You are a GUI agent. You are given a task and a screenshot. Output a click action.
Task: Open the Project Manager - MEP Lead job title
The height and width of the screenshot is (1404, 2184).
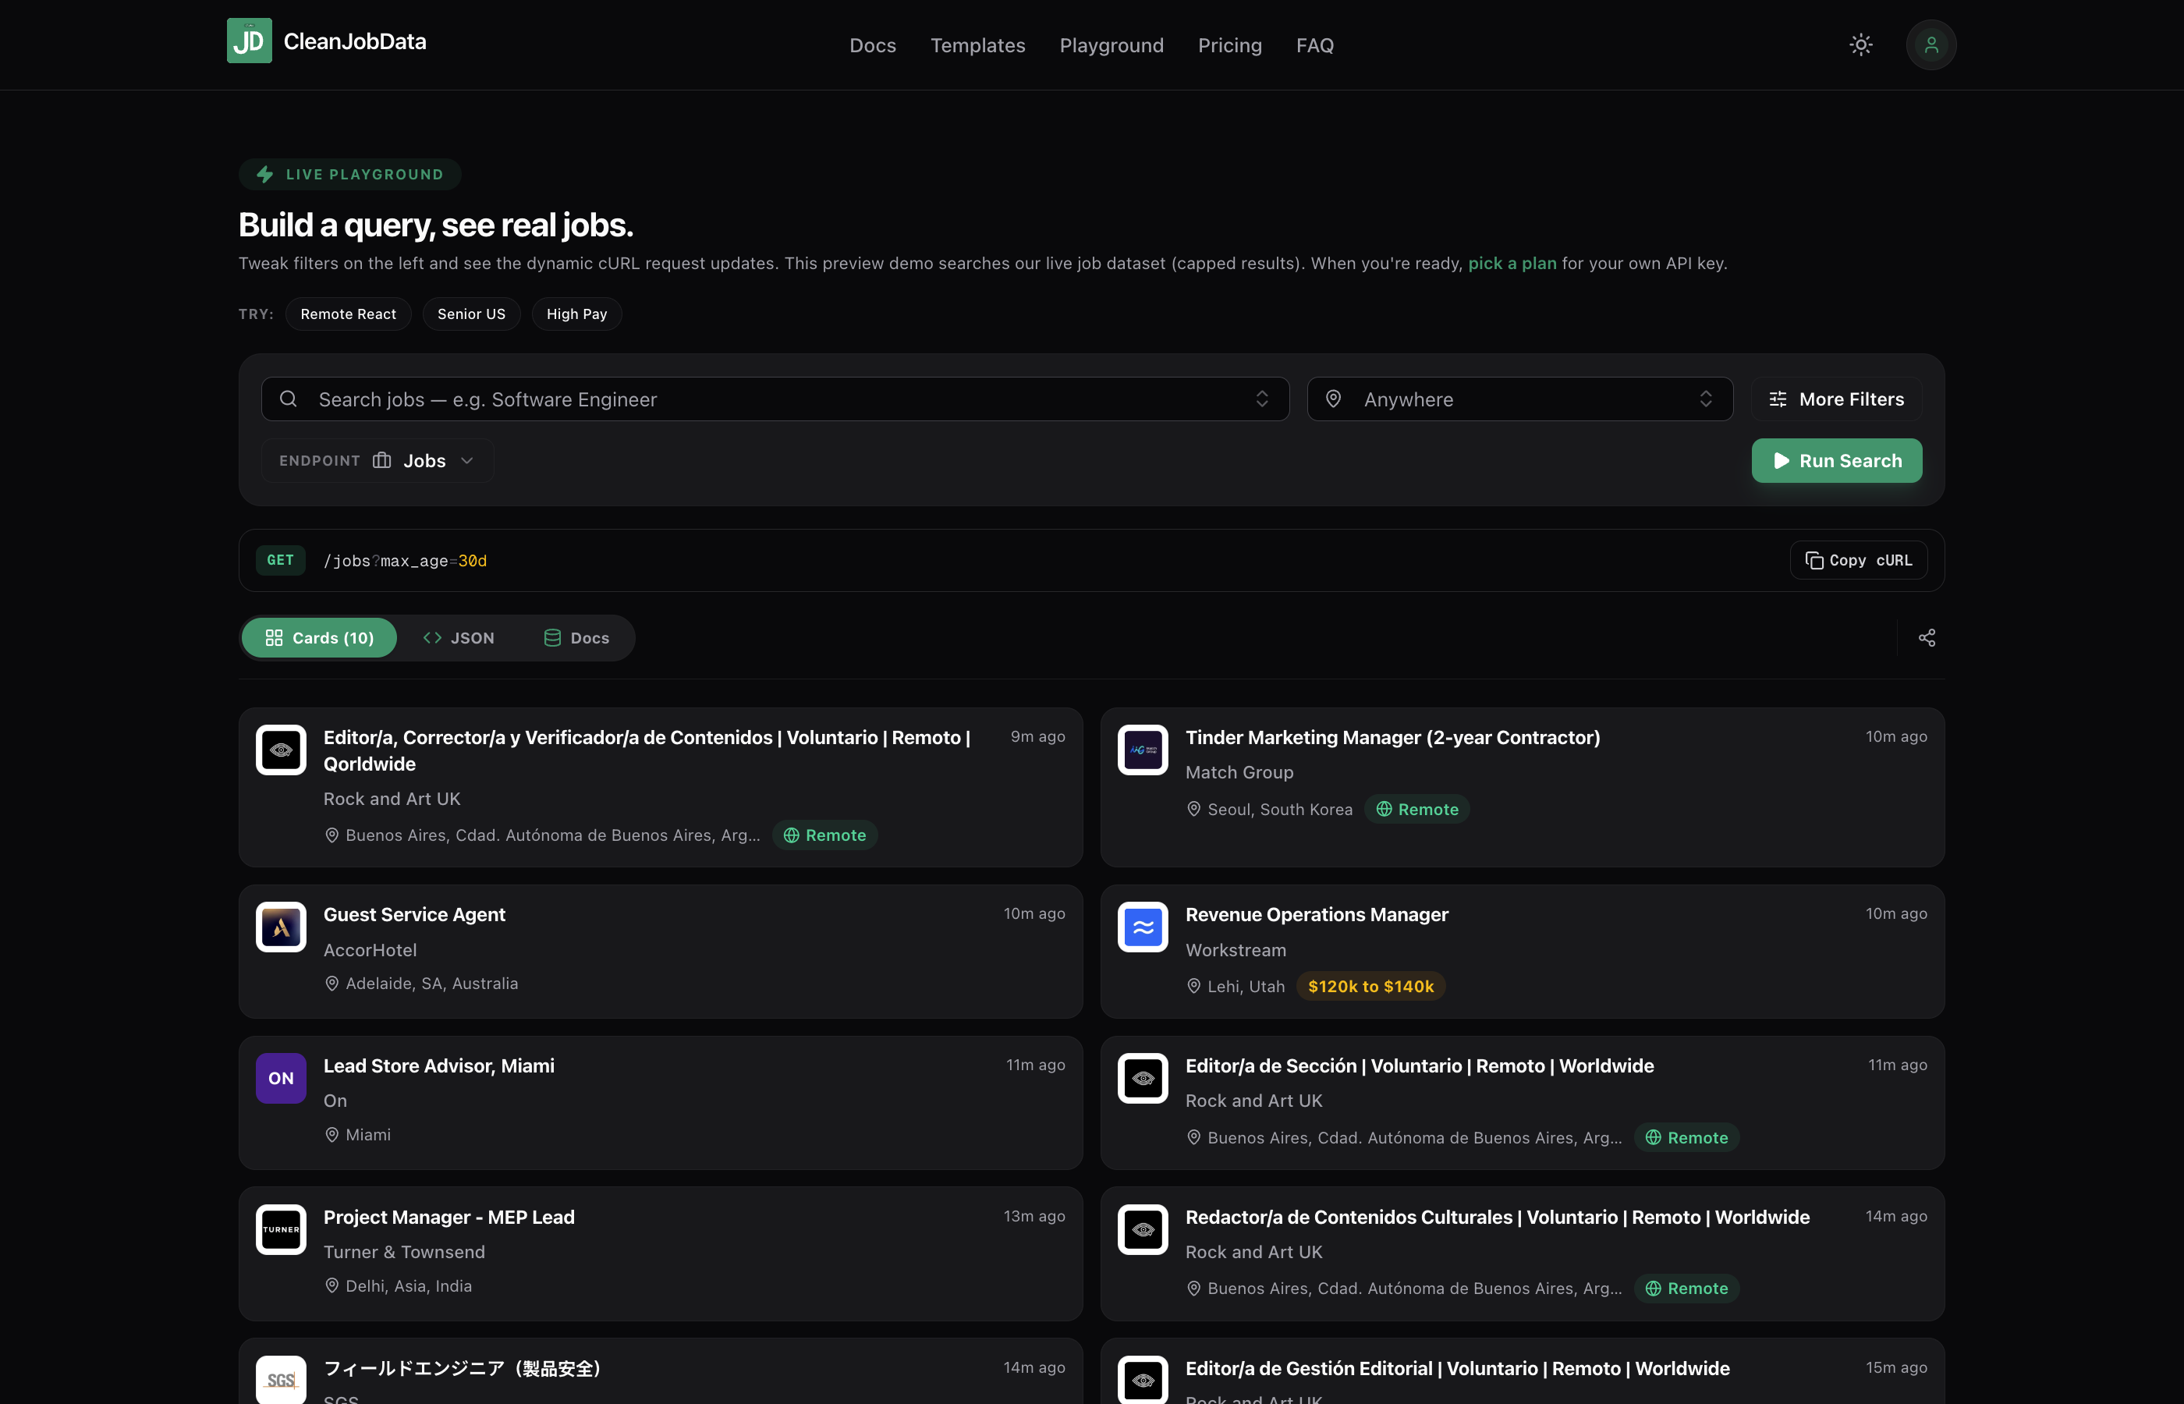click(x=448, y=1217)
